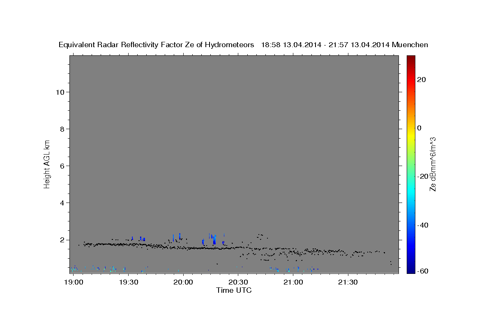
Task: Click the colorbar tick label -60
Action: tap(423, 272)
